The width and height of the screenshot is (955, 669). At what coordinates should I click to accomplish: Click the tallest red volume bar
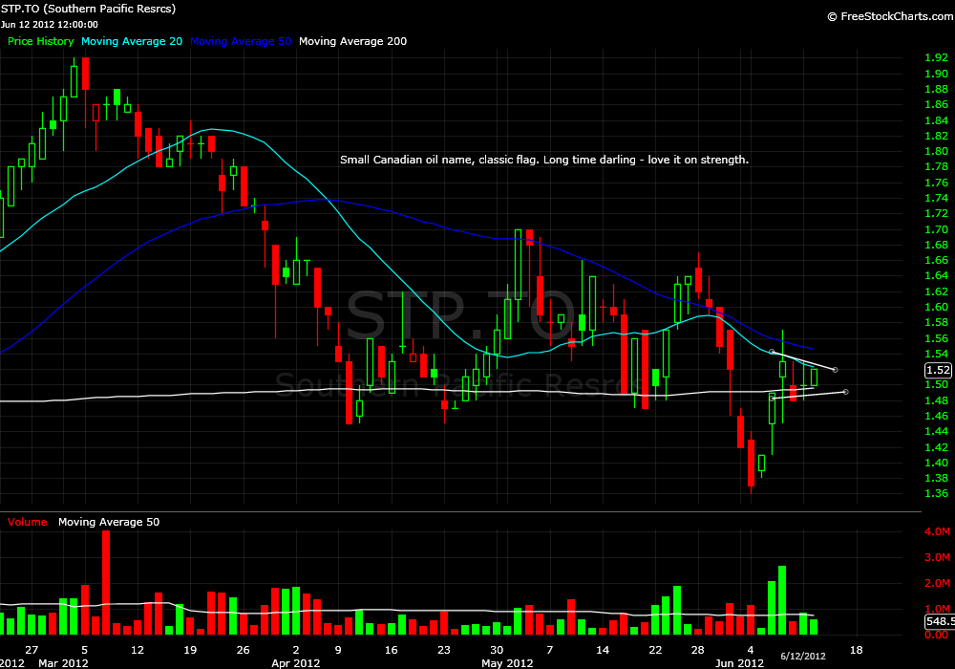pos(106,582)
